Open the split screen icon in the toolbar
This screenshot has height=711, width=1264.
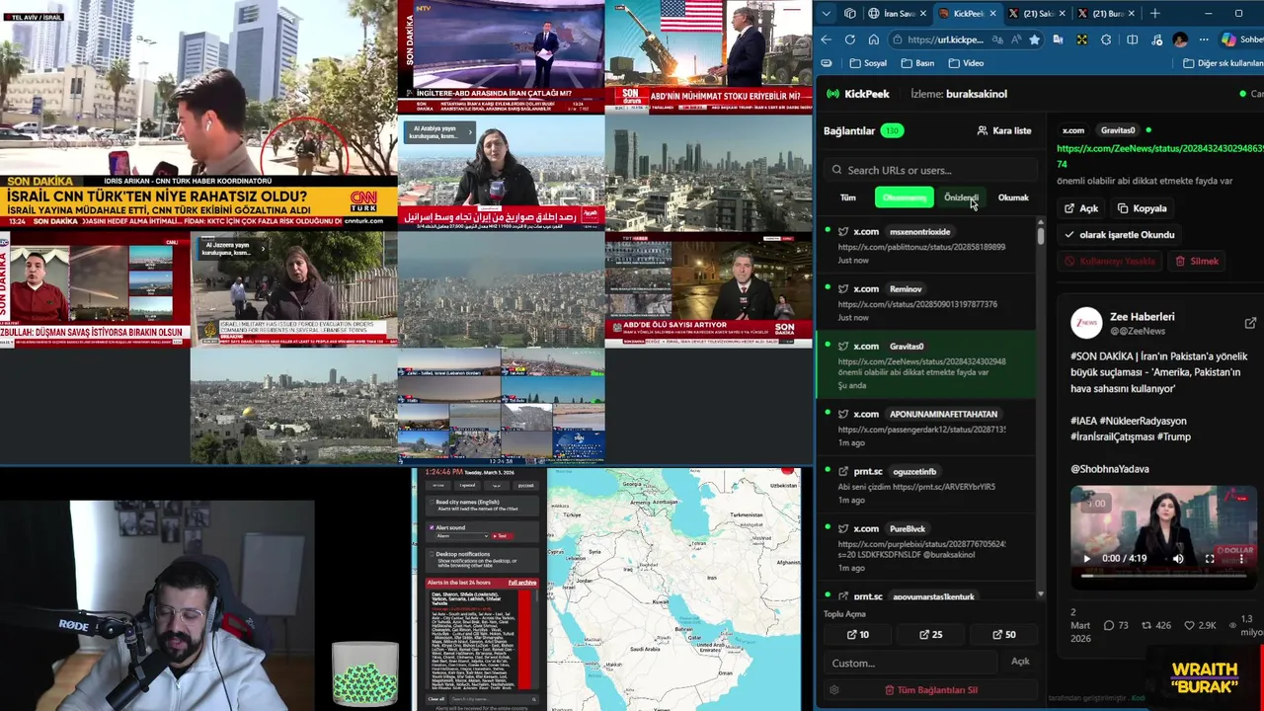click(x=1132, y=39)
